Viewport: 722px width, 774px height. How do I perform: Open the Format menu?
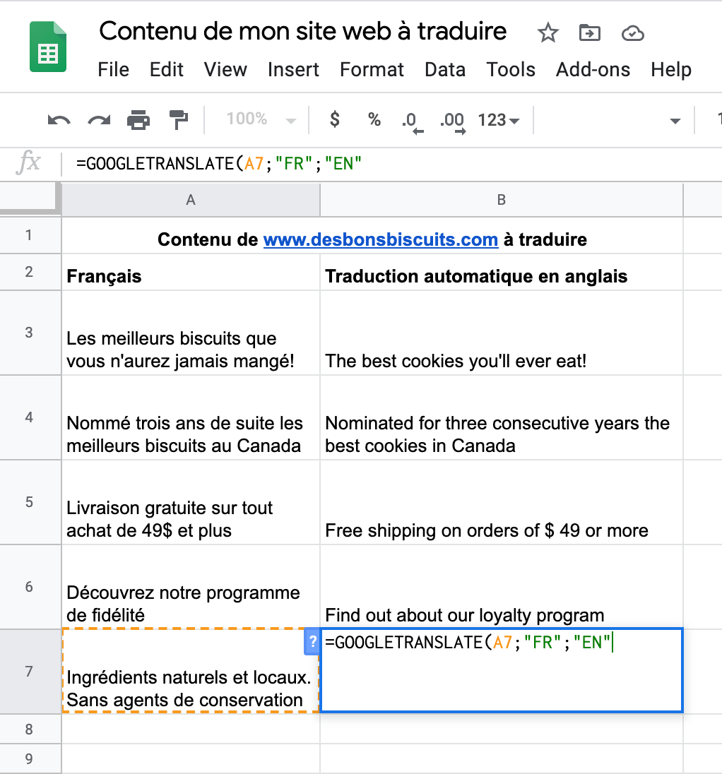[372, 70]
